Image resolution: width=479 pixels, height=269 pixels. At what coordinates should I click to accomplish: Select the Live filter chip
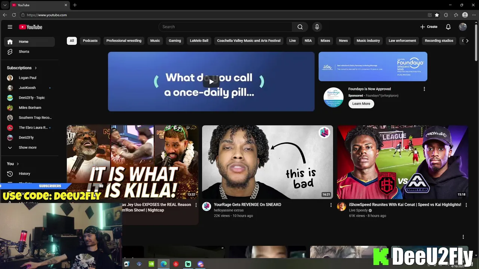(x=293, y=41)
